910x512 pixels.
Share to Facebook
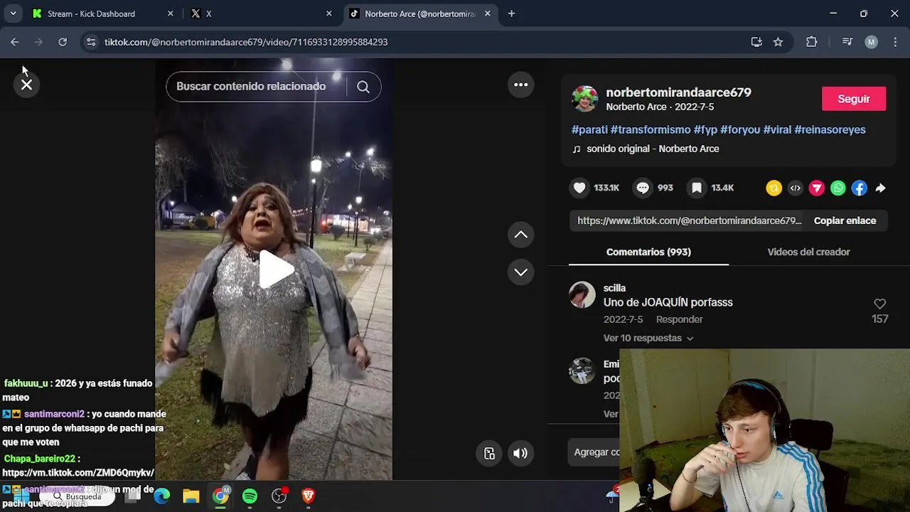860,188
